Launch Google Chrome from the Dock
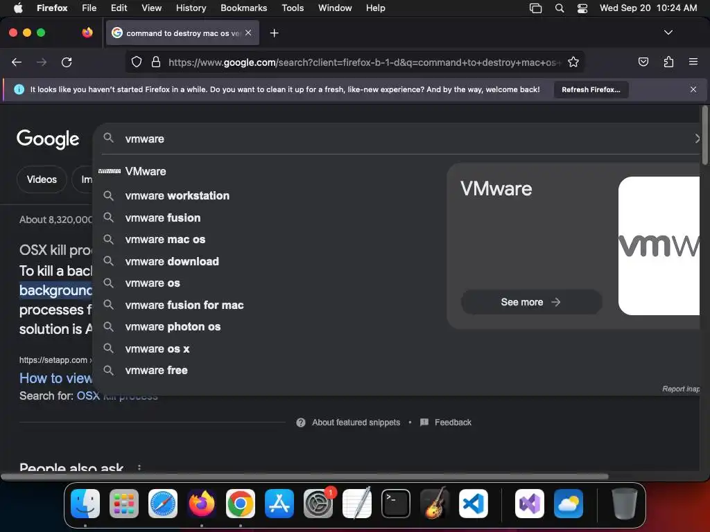This screenshot has width=710, height=532. (x=241, y=504)
